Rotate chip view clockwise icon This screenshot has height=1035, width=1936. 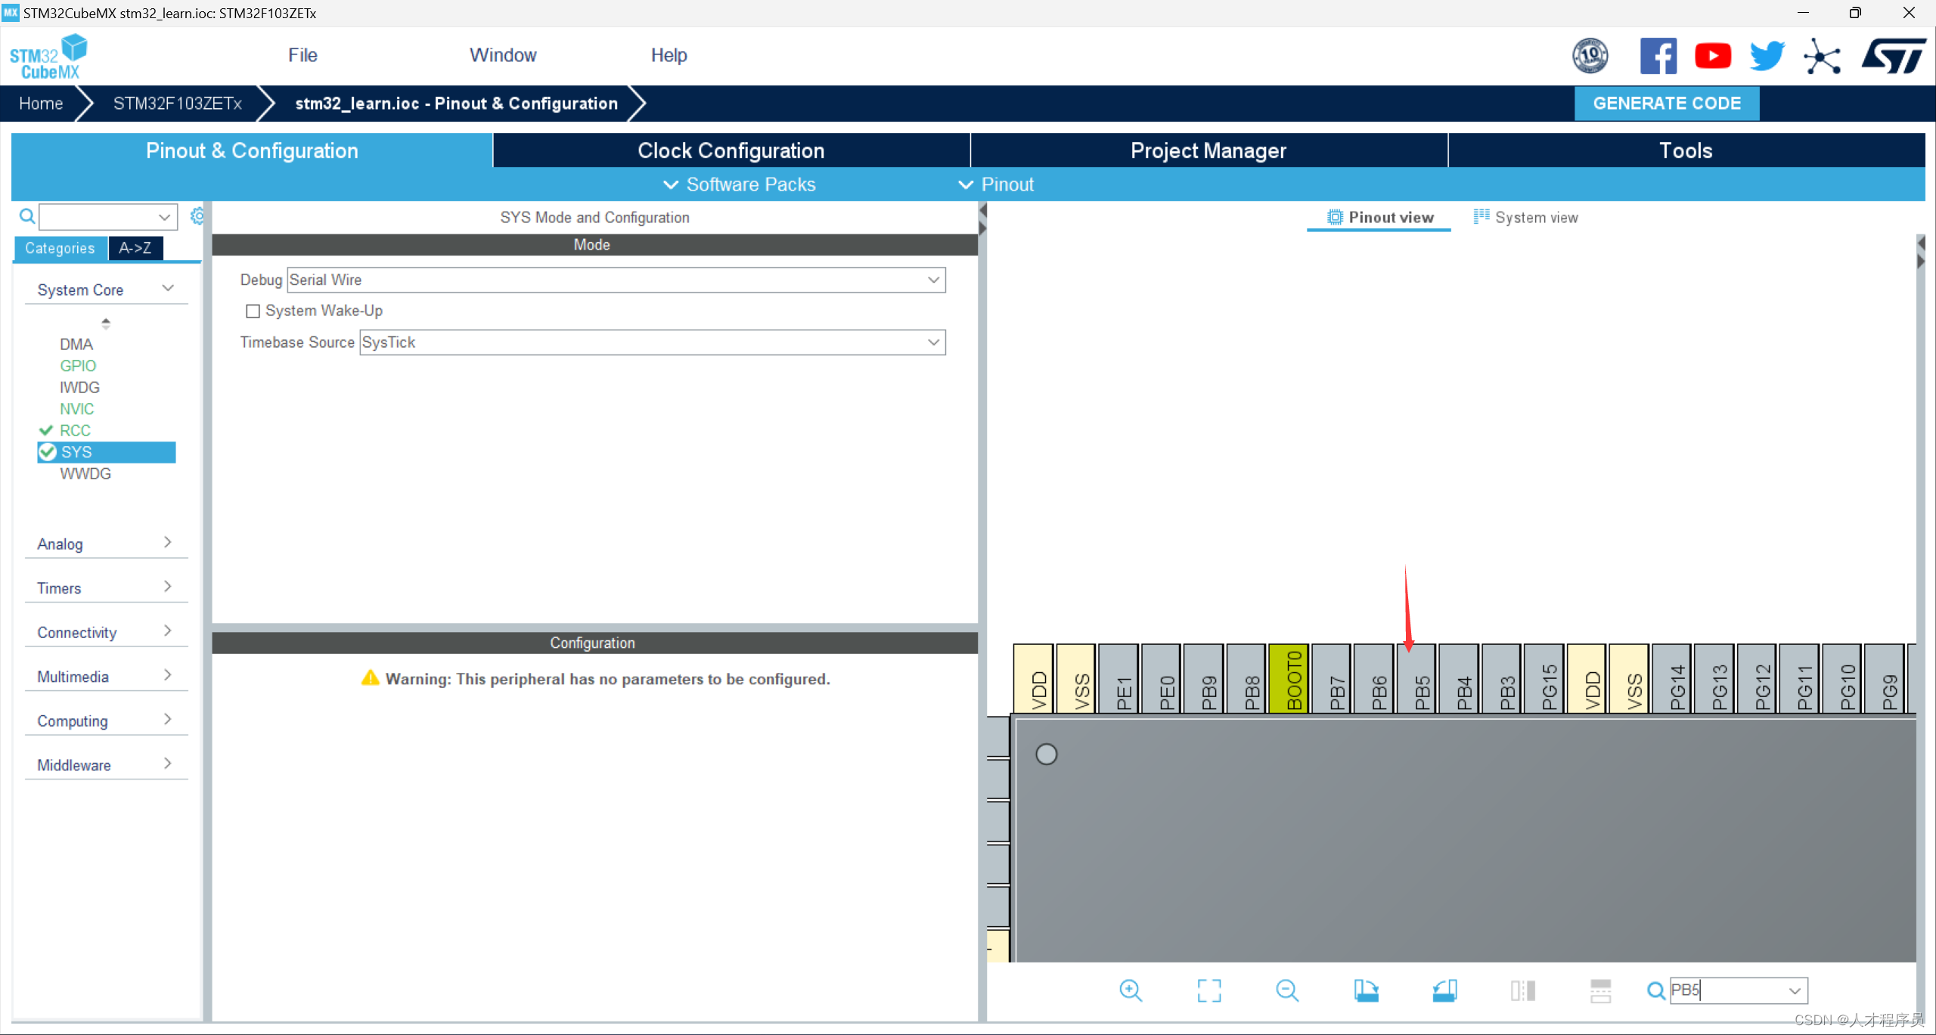[1366, 990]
